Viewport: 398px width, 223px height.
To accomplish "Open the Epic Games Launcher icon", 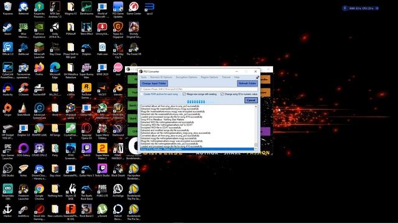I will tap(7, 151).
